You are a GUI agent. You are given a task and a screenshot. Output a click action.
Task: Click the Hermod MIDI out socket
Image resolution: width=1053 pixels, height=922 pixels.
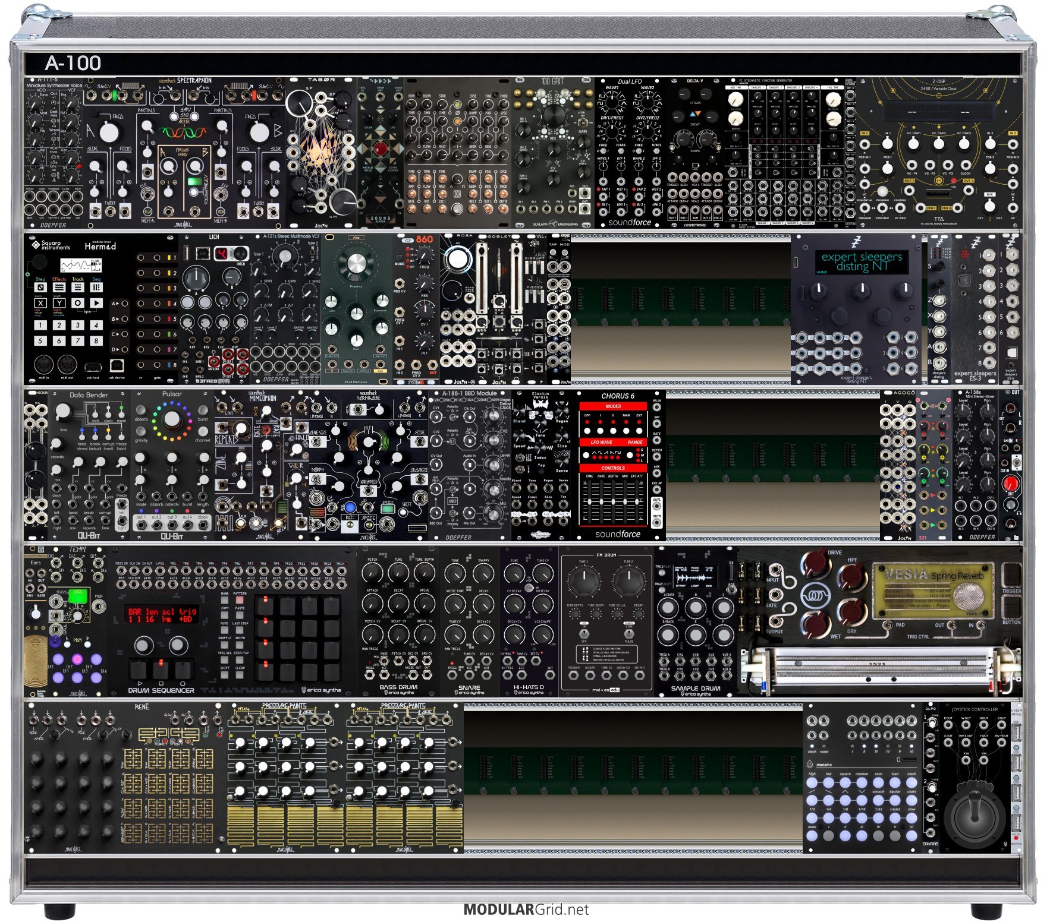[66, 364]
